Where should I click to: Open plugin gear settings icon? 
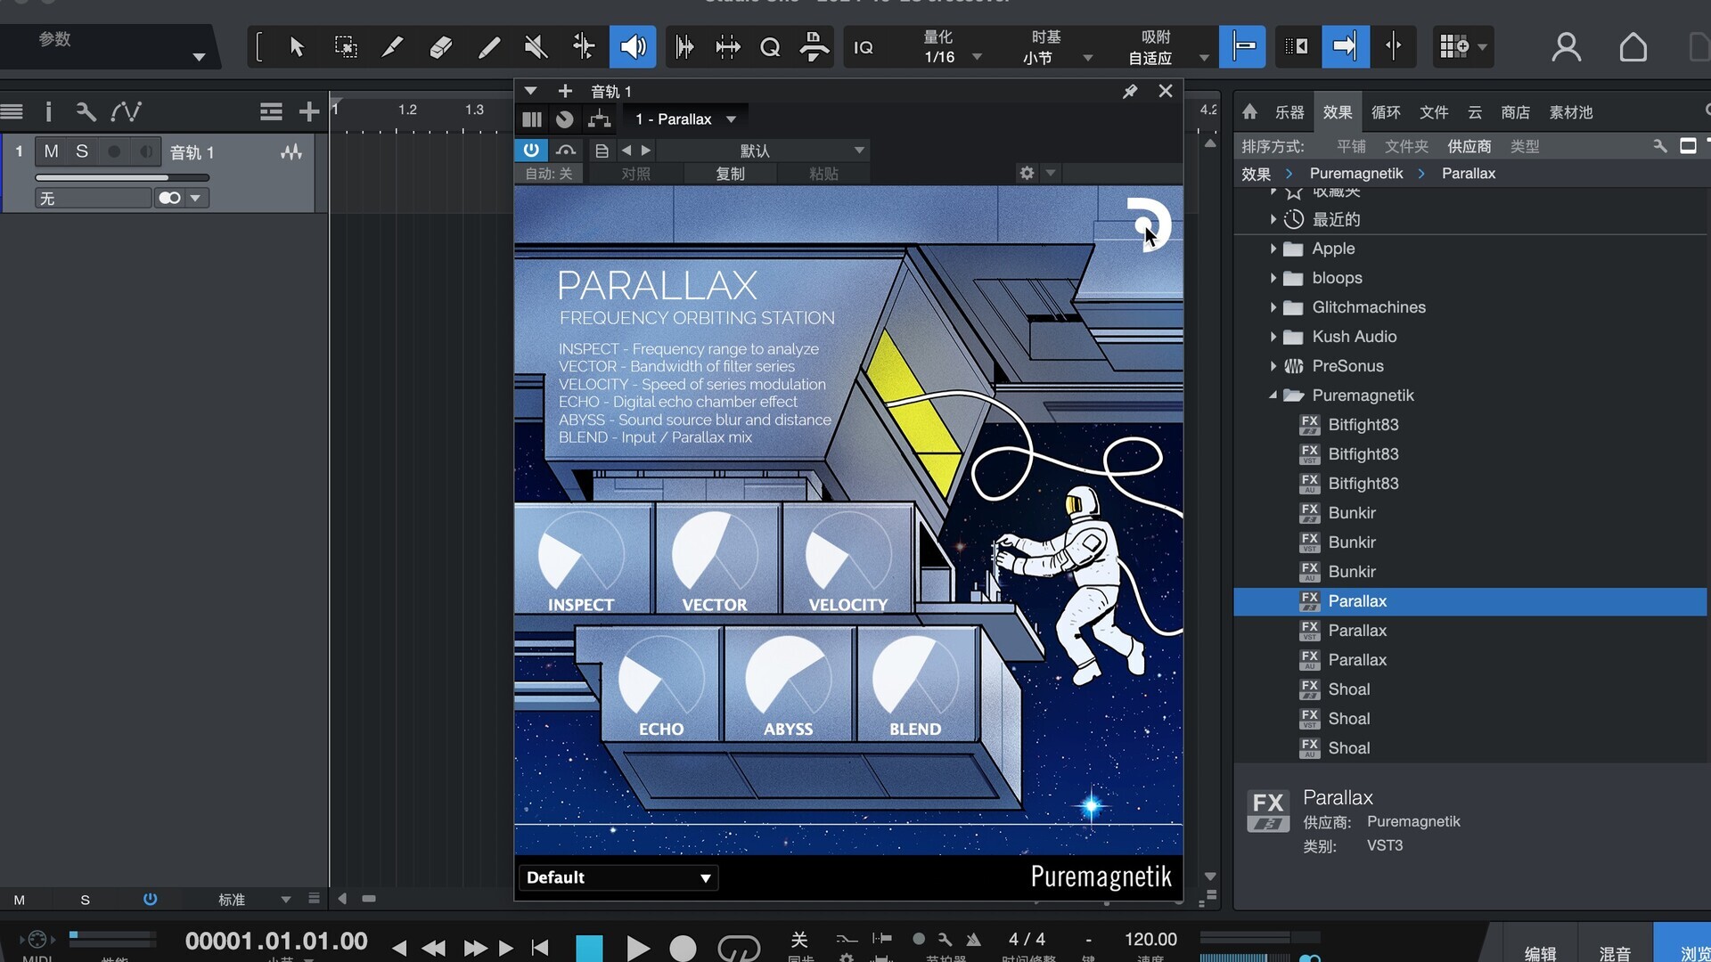(x=1027, y=173)
